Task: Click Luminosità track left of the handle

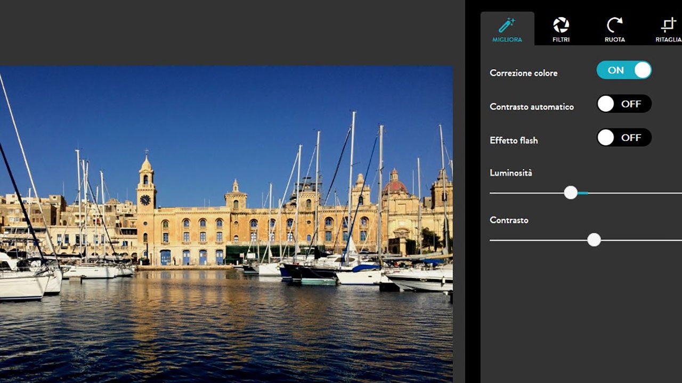Action: [526, 193]
